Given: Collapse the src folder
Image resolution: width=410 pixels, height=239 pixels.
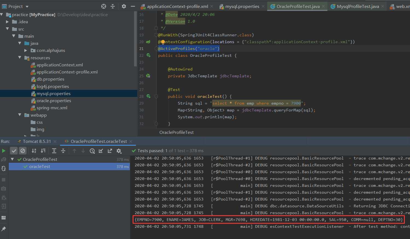Looking at the screenshot, I should coord(8,29).
